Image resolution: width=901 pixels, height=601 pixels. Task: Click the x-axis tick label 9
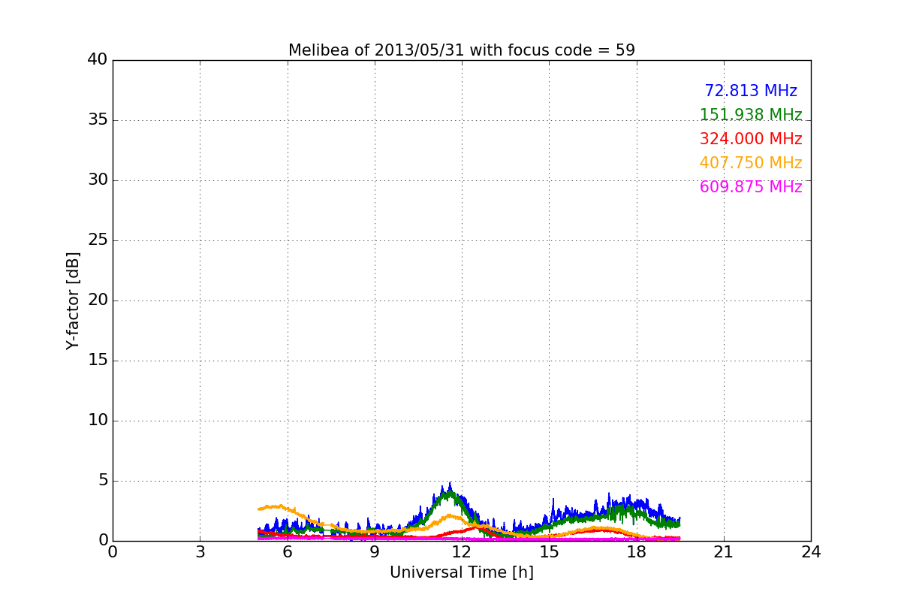(375, 551)
